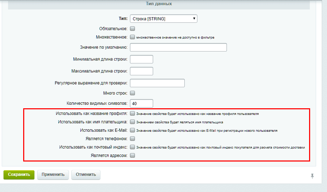Check the Является телефоном checkbox
The height and width of the screenshot is (192, 327).
pos(132,139)
